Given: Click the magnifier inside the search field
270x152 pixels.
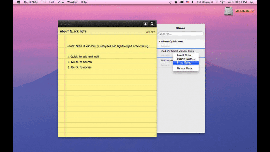Looking at the screenshot, I should pyautogui.click(x=160, y=34).
